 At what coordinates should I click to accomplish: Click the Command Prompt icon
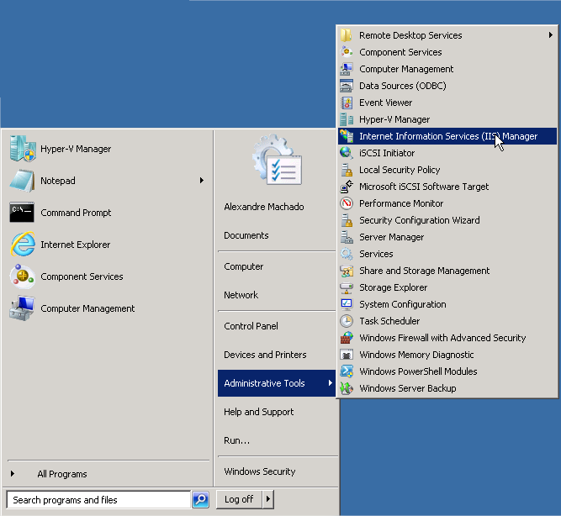point(22,213)
